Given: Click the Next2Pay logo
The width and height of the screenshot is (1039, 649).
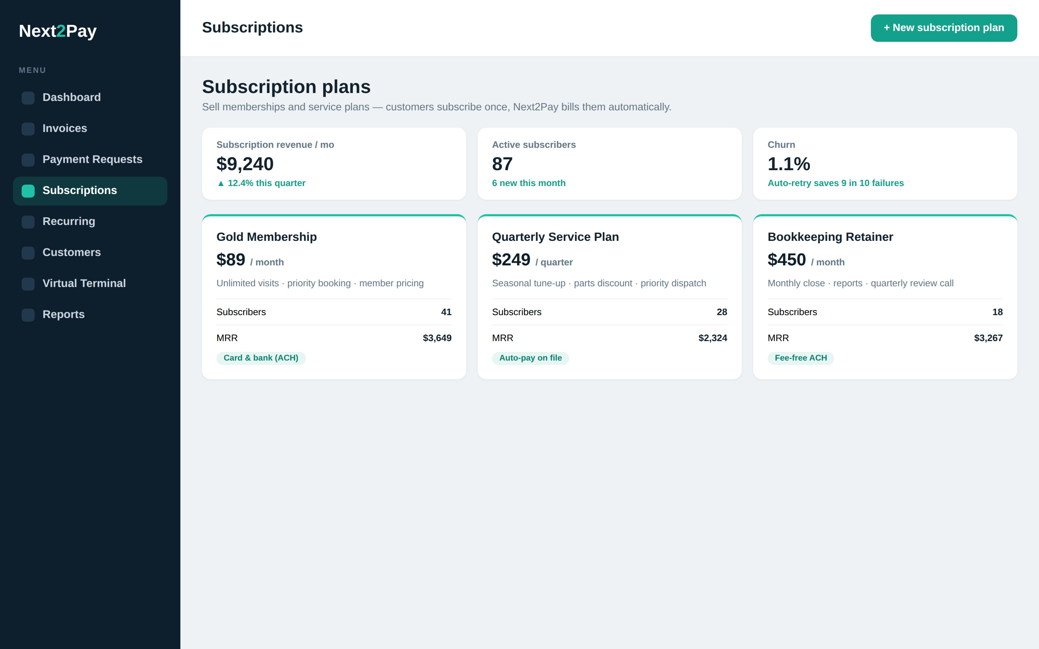Looking at the screenshot, I should (x=57, y=31).
